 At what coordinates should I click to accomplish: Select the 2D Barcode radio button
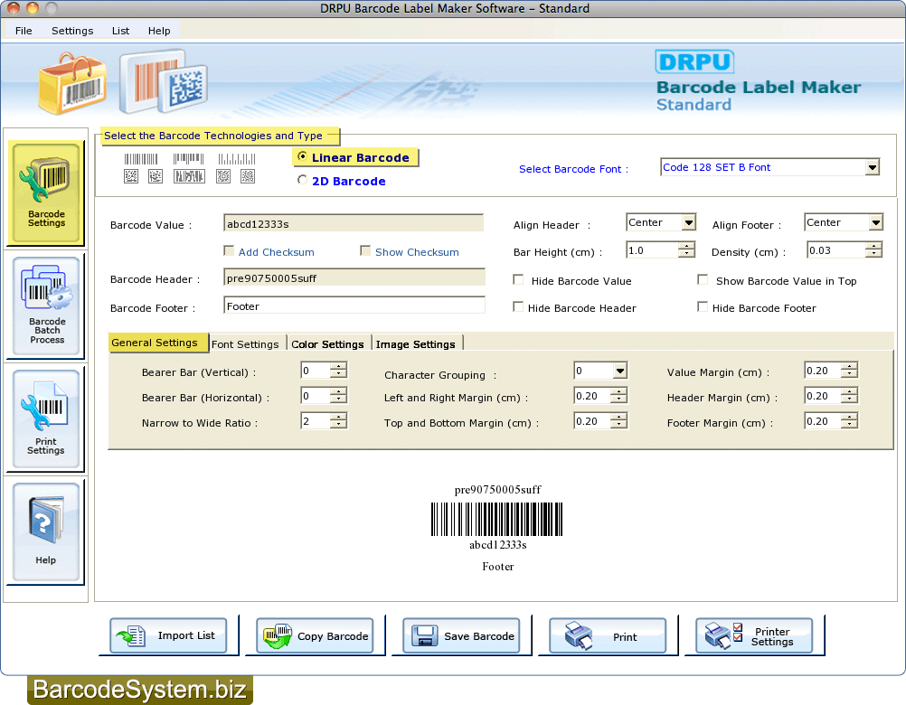click(x=302, y=180)
